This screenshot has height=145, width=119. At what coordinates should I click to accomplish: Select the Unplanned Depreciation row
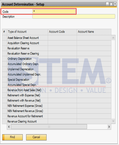click(x=57, y=69)
